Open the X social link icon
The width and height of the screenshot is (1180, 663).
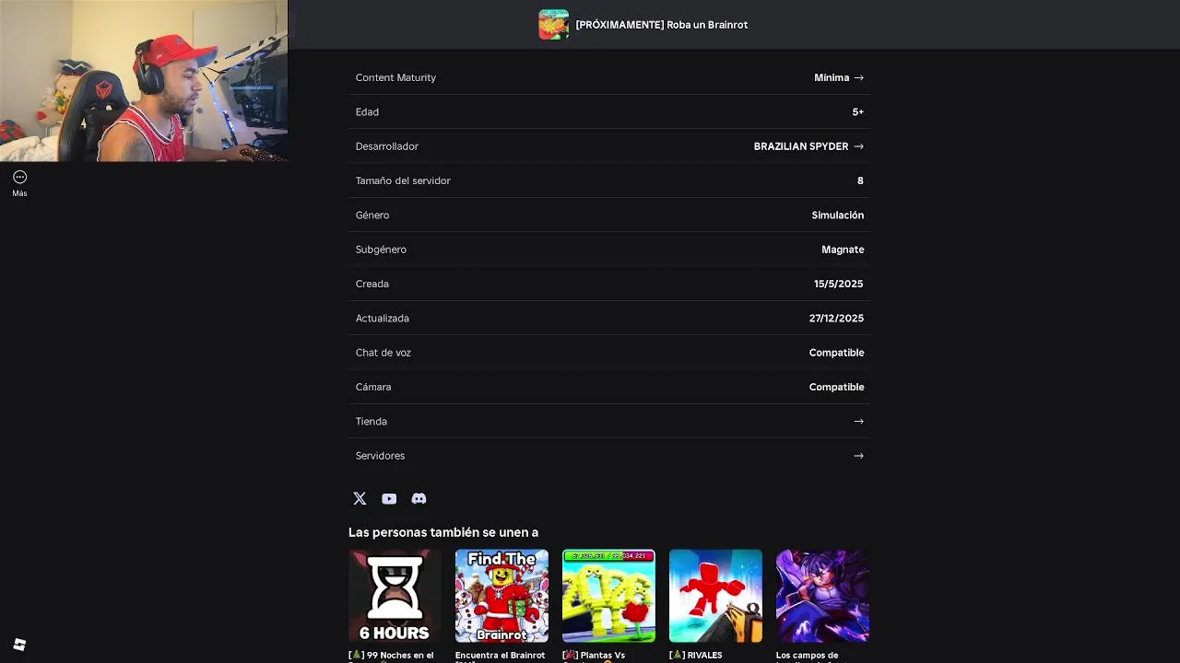[x=360, y=498]
